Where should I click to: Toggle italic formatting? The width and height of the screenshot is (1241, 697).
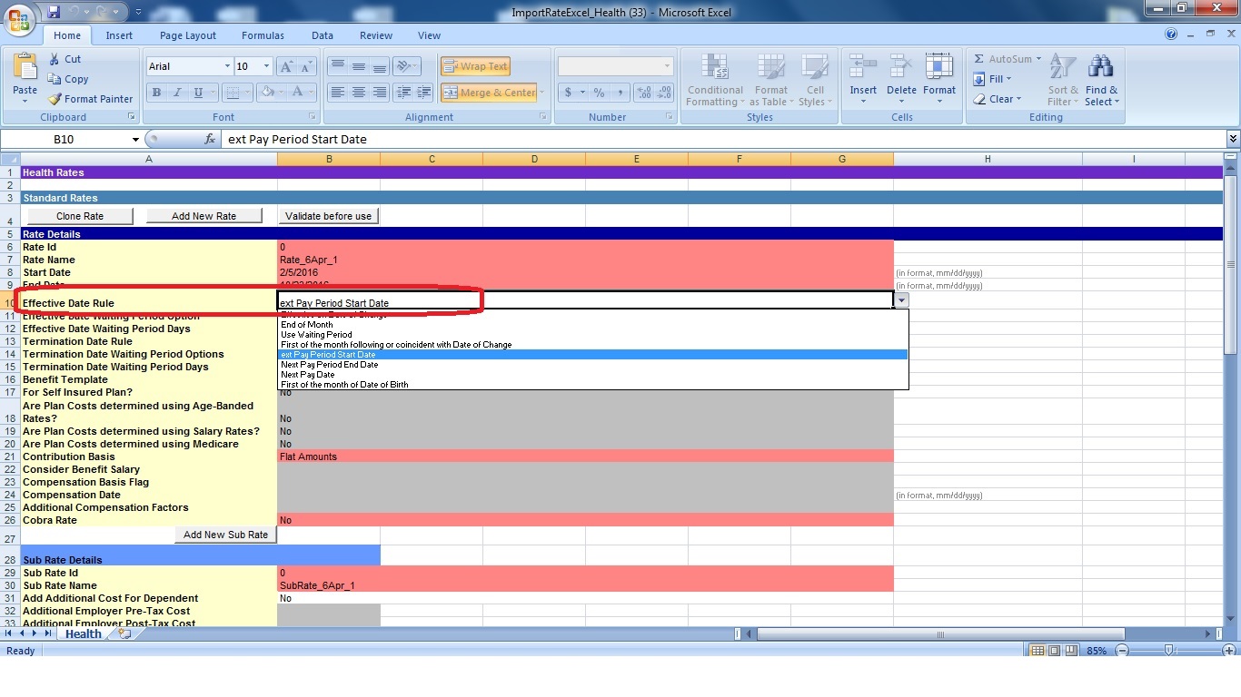point(177,93)
